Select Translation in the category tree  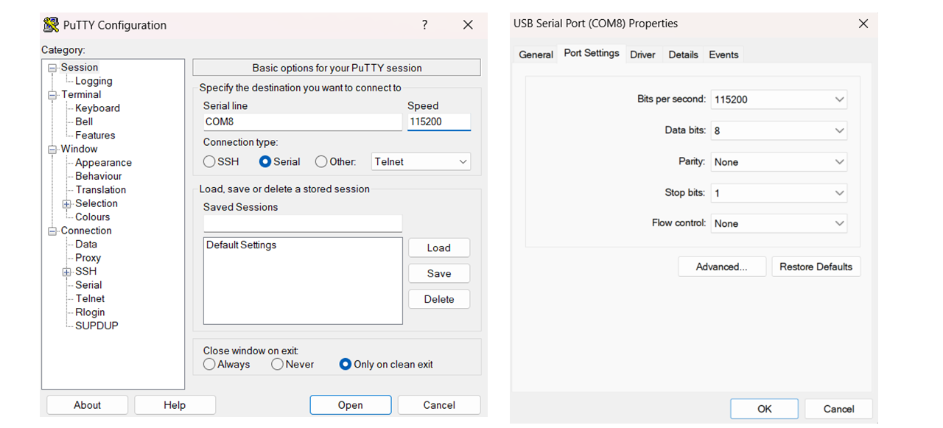(101, 190)
